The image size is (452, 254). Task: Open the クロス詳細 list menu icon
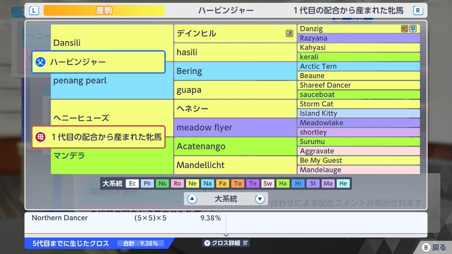tap(245, 243)
